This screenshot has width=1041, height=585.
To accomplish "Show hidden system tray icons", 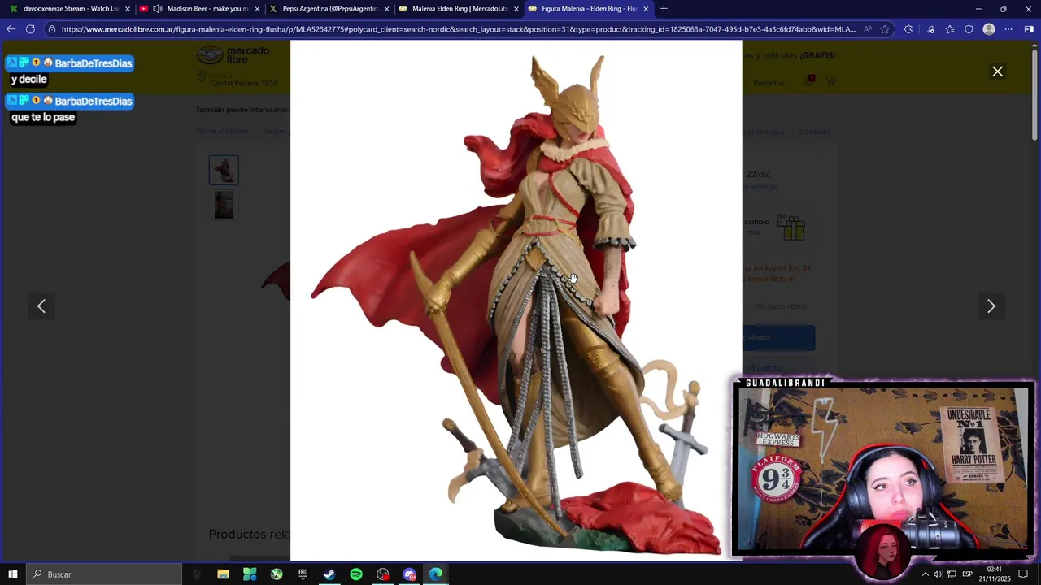I will coord(925,574).
